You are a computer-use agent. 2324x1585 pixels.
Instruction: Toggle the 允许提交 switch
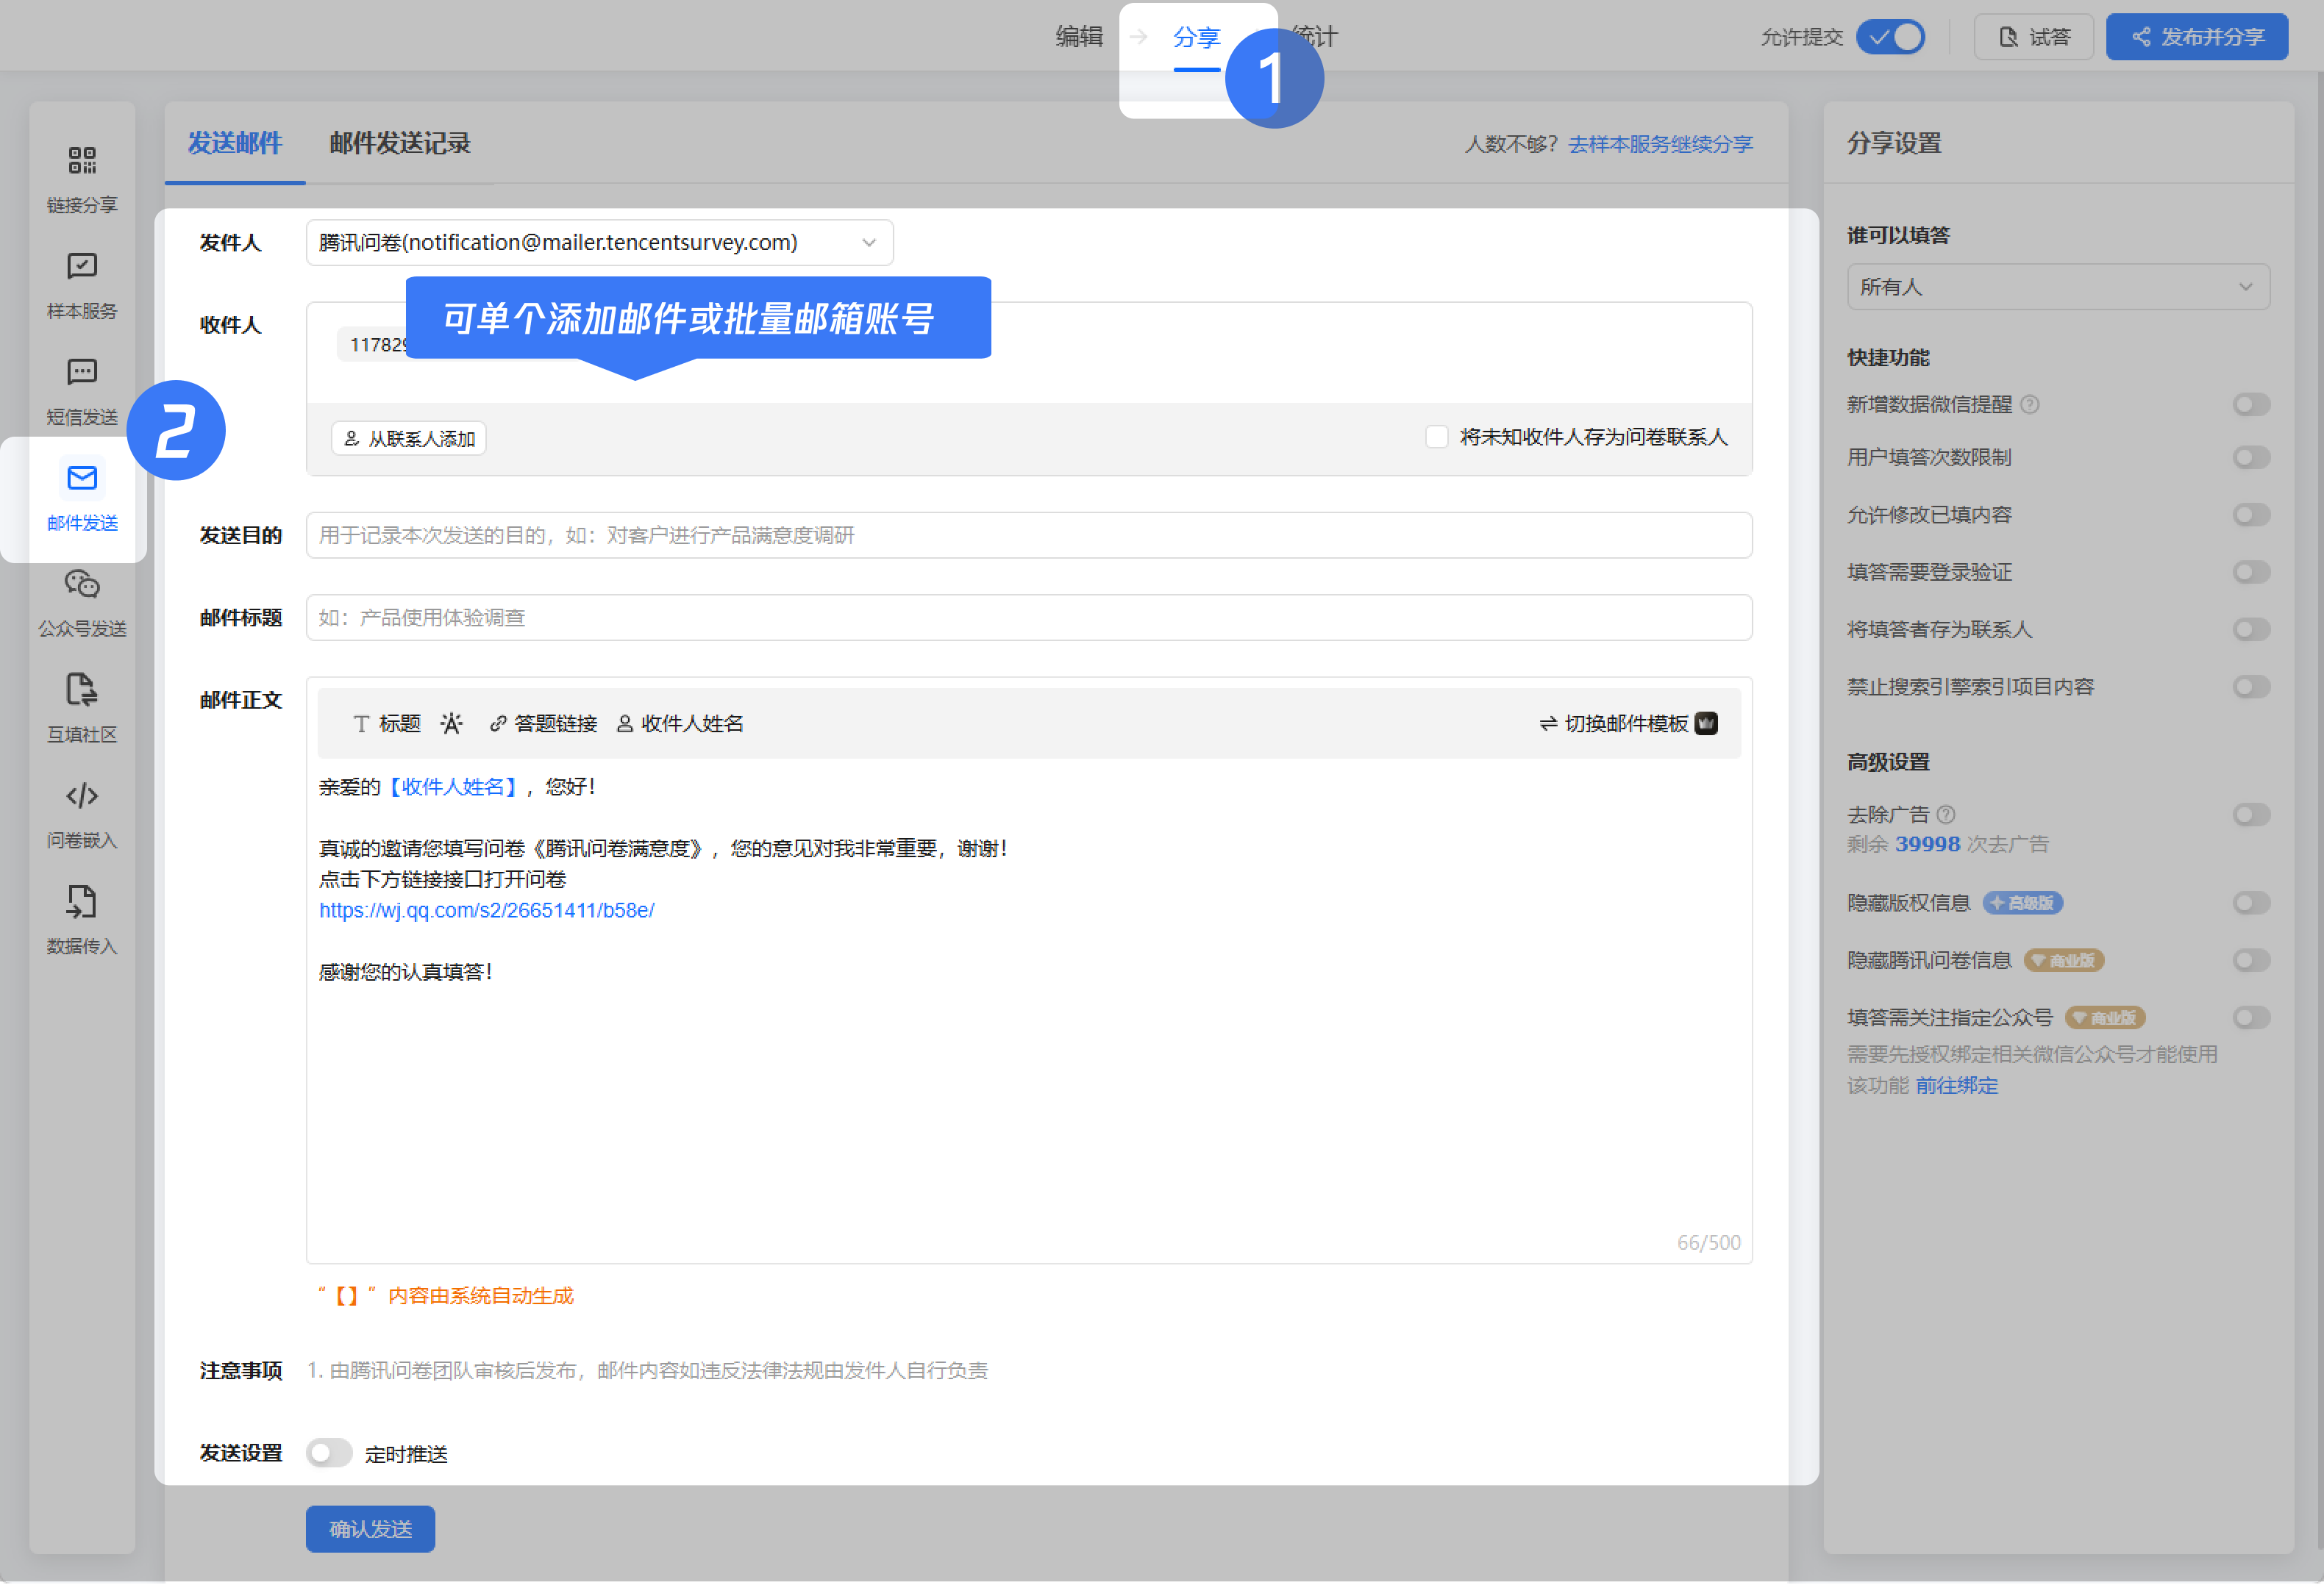1890,37
